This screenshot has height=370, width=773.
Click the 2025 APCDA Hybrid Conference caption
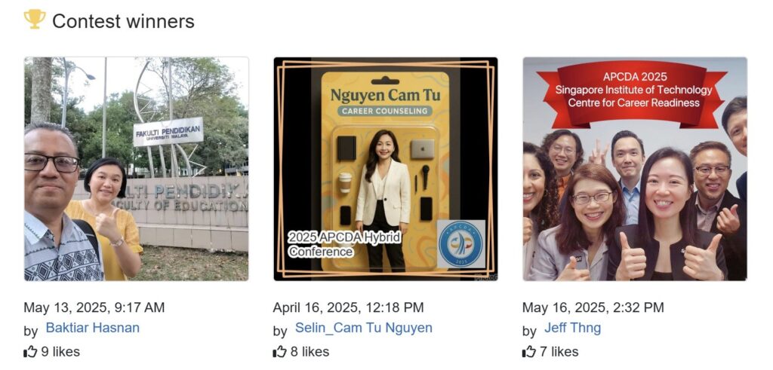tap(344, 245)
